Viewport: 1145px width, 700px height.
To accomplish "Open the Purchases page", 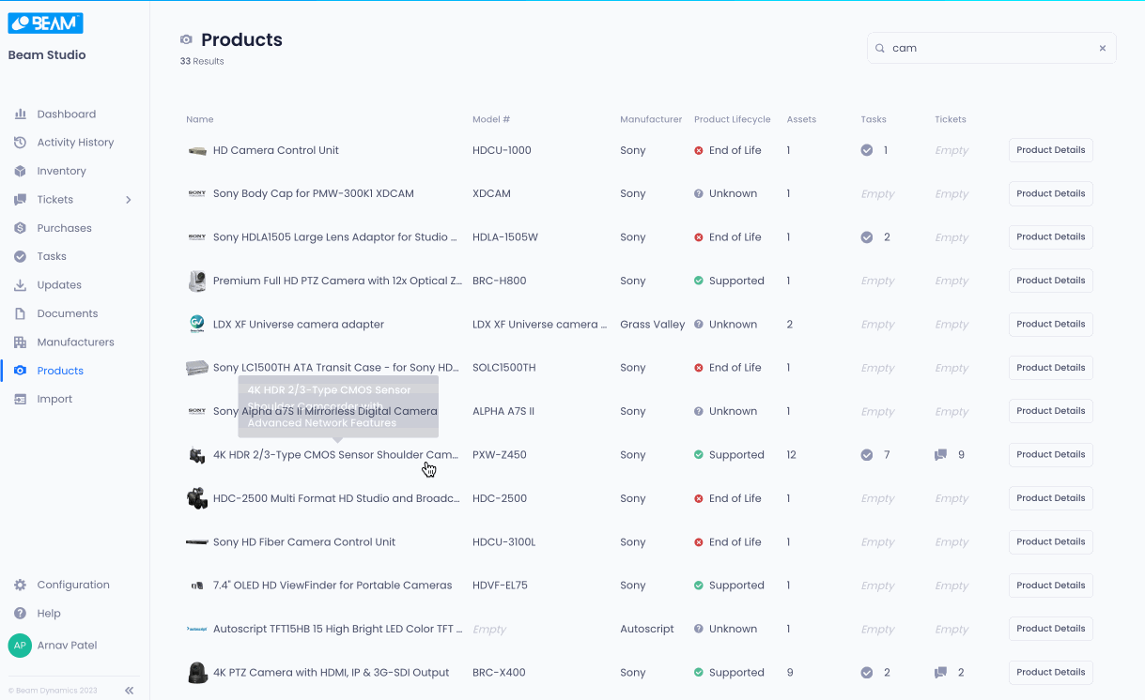I will click(x=64, y=228).
